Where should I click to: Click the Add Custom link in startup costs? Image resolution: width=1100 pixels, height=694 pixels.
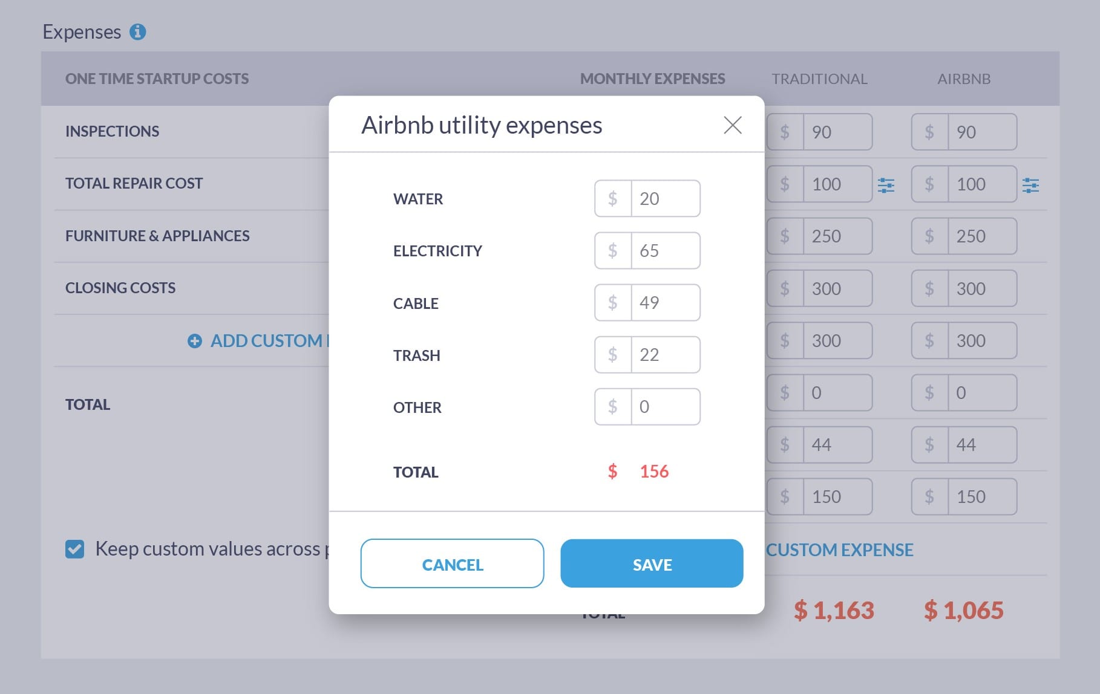(267, 341)
